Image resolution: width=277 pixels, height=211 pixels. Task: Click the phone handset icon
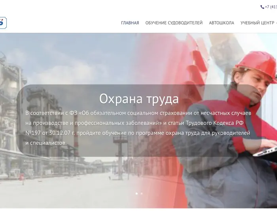[262, 7]
